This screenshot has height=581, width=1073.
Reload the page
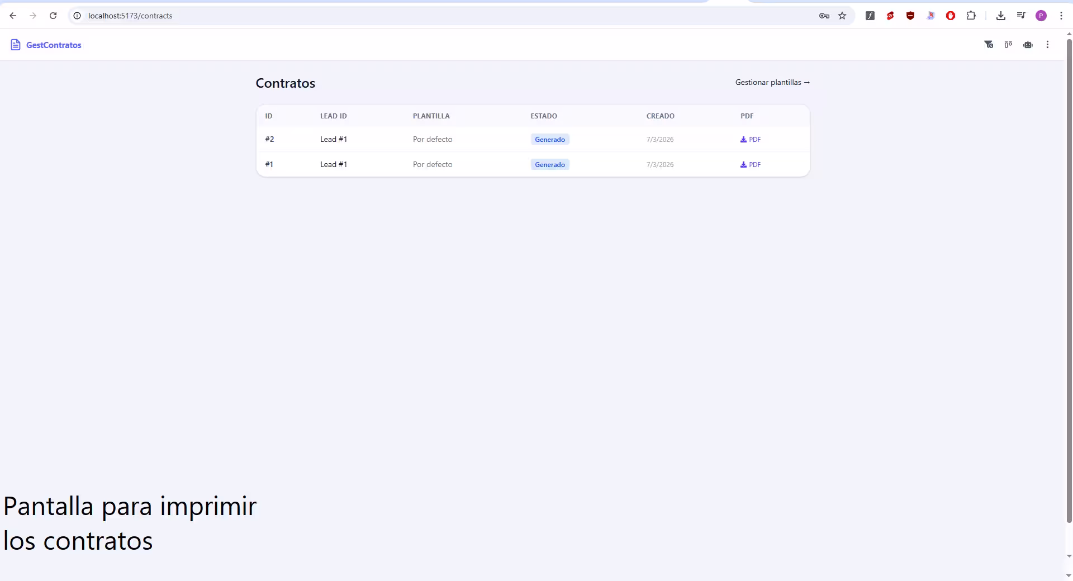coord(53,16)
